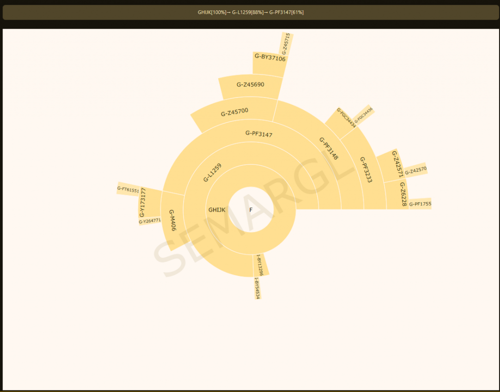The width and height of the screenshot is (500, 392).
Task: Click the G-FGC34436 leaf segment
Action: [364, 115]
